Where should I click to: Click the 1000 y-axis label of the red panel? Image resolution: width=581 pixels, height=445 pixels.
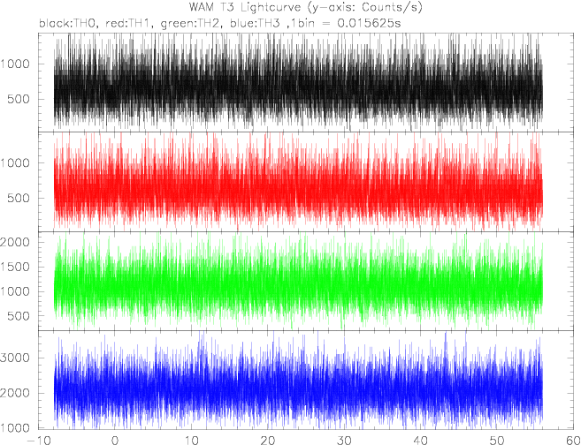coord(14,162)
